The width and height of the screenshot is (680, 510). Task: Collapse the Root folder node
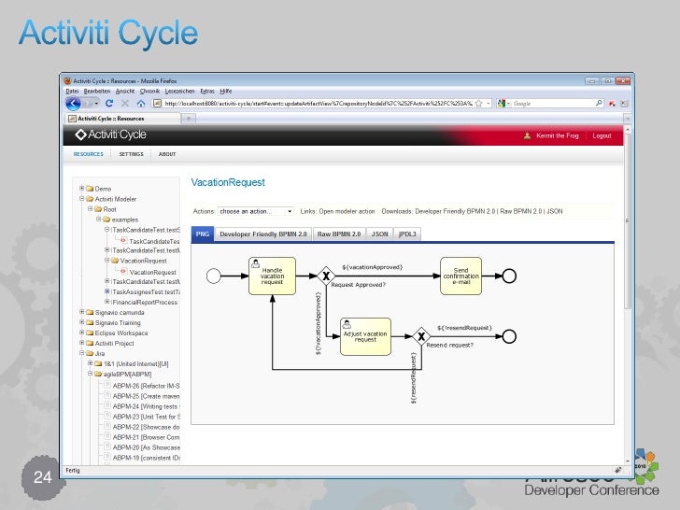[x=91, y=208]
